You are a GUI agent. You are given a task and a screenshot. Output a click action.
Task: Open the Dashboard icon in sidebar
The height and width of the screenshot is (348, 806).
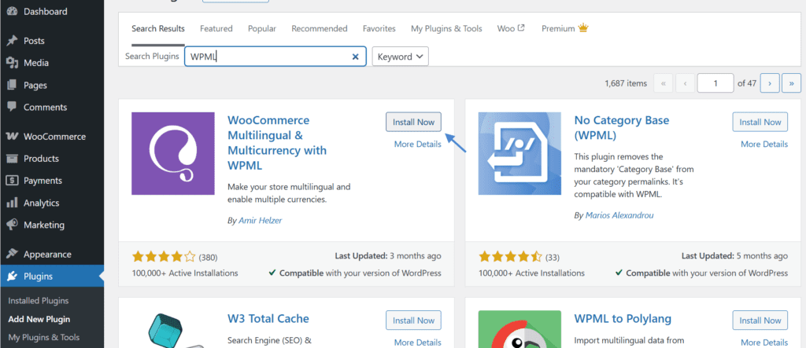click(13, 11)
